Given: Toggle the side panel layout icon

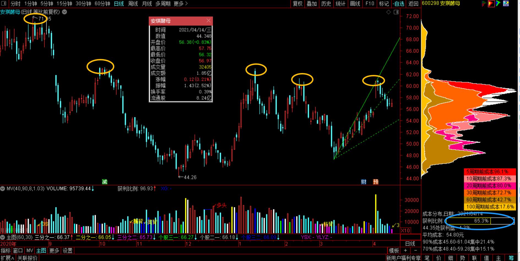Looking at the screenshot, I should click(x=396, y=12).
